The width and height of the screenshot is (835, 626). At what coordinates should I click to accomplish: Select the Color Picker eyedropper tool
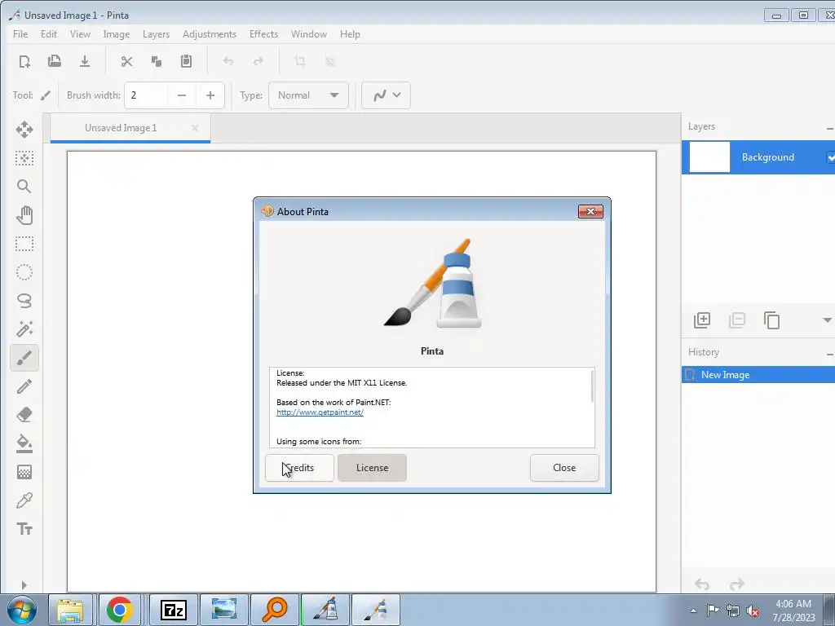pyautogui.click(x=24, y=500)
